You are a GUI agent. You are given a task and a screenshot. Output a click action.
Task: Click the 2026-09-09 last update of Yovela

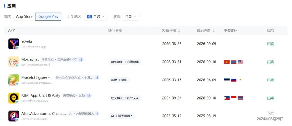tap(207, 44)
